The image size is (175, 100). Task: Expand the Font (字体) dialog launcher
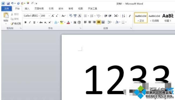[x=80, y=28]
